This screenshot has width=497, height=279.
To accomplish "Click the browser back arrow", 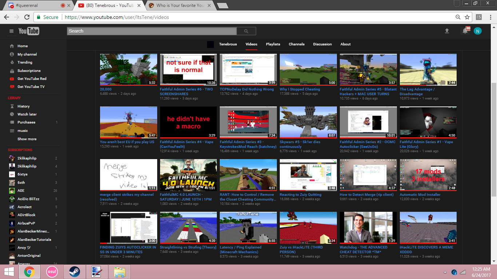I will click(7, 17).
